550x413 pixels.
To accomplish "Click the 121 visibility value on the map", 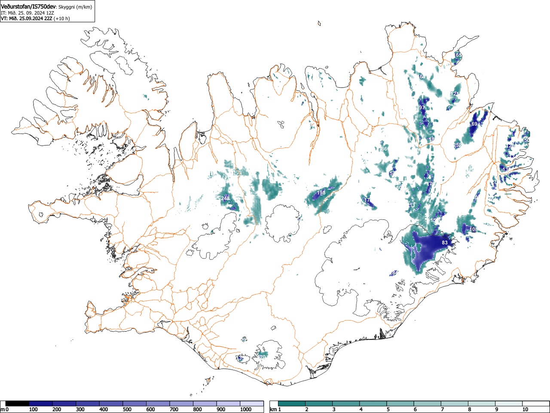I will pyautogui.click(x=455, y=94).
